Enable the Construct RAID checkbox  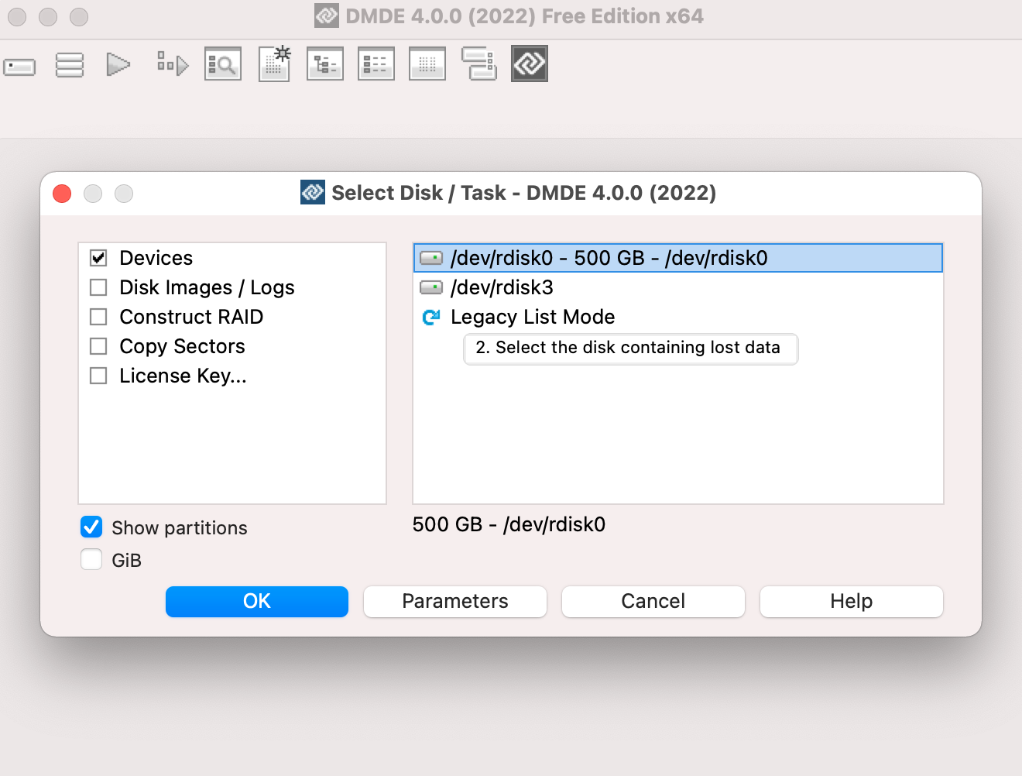[x=98, y=317]
